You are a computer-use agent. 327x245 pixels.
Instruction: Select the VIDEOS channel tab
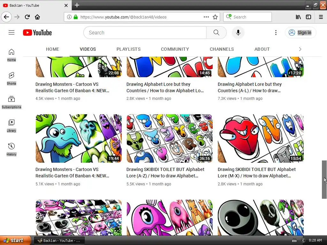88,49
